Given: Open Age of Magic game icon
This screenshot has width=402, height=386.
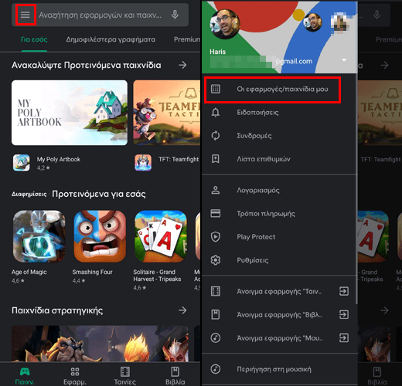Looking at the screenshot, I should [x=39, y=236].
